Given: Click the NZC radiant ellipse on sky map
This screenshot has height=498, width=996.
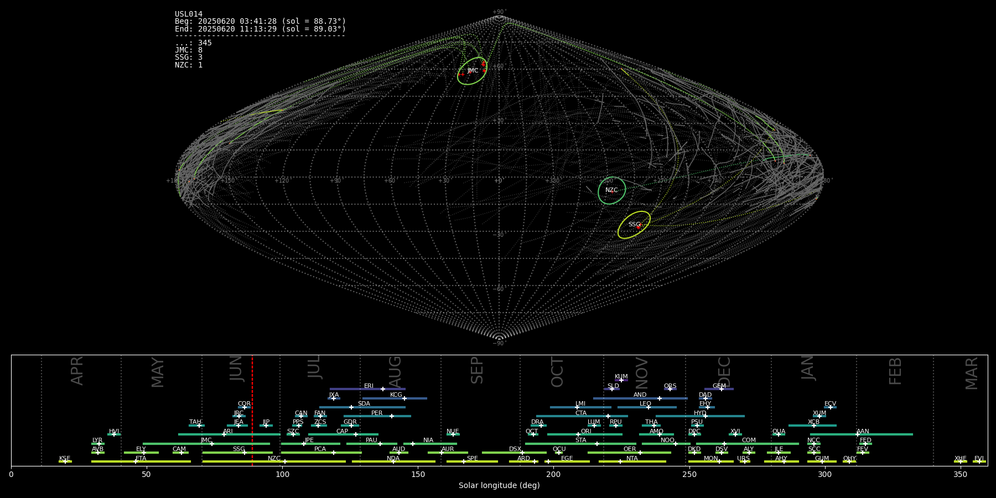Looking at the screenshot, I should click(612, 190).
